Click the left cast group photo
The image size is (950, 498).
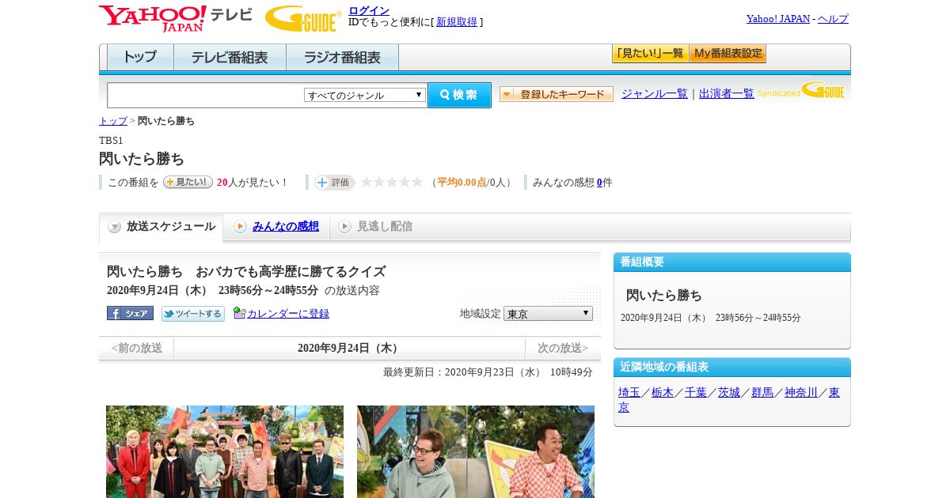pyautogui.click(x=225, y=452)
